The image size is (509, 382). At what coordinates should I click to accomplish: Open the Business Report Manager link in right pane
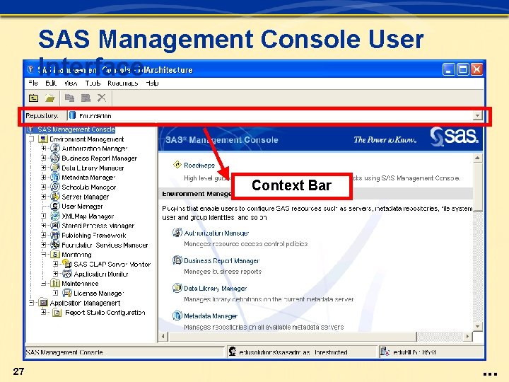[222, 260]
